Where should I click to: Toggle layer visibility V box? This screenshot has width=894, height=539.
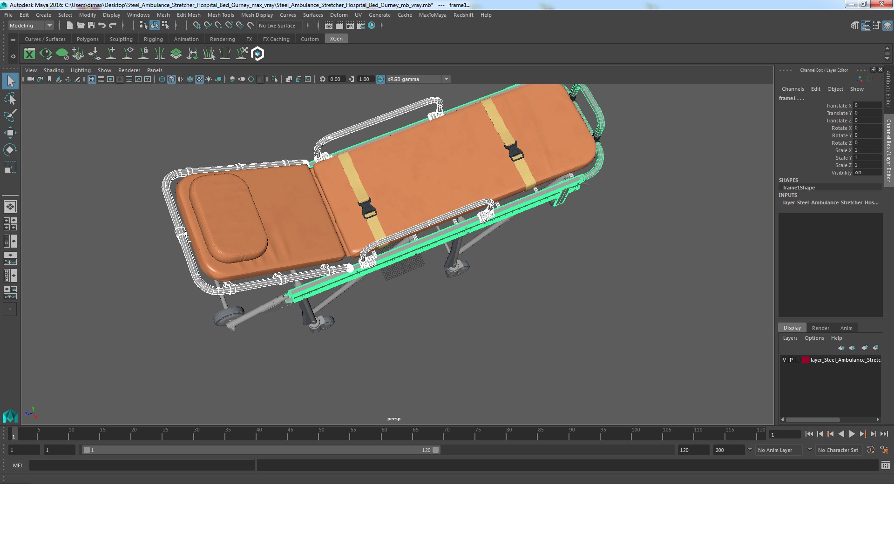785,360
